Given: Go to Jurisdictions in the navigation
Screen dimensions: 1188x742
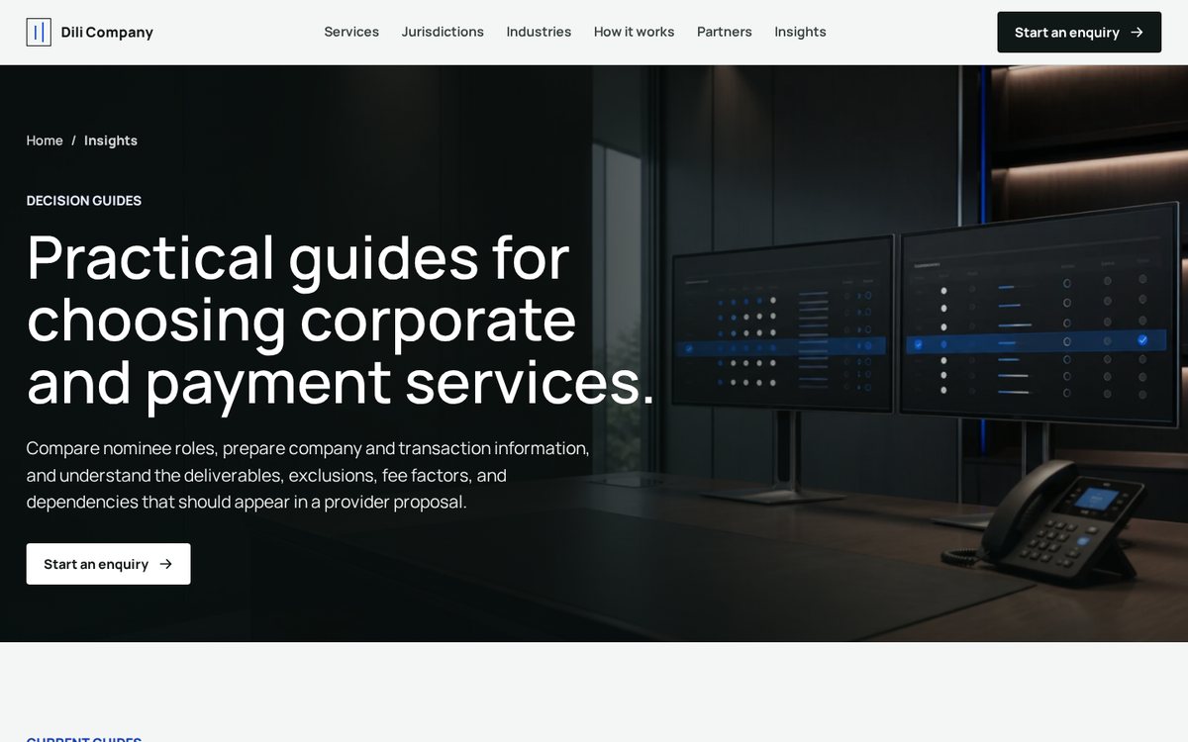Looking at the screenshot, I should pos(443,32).
